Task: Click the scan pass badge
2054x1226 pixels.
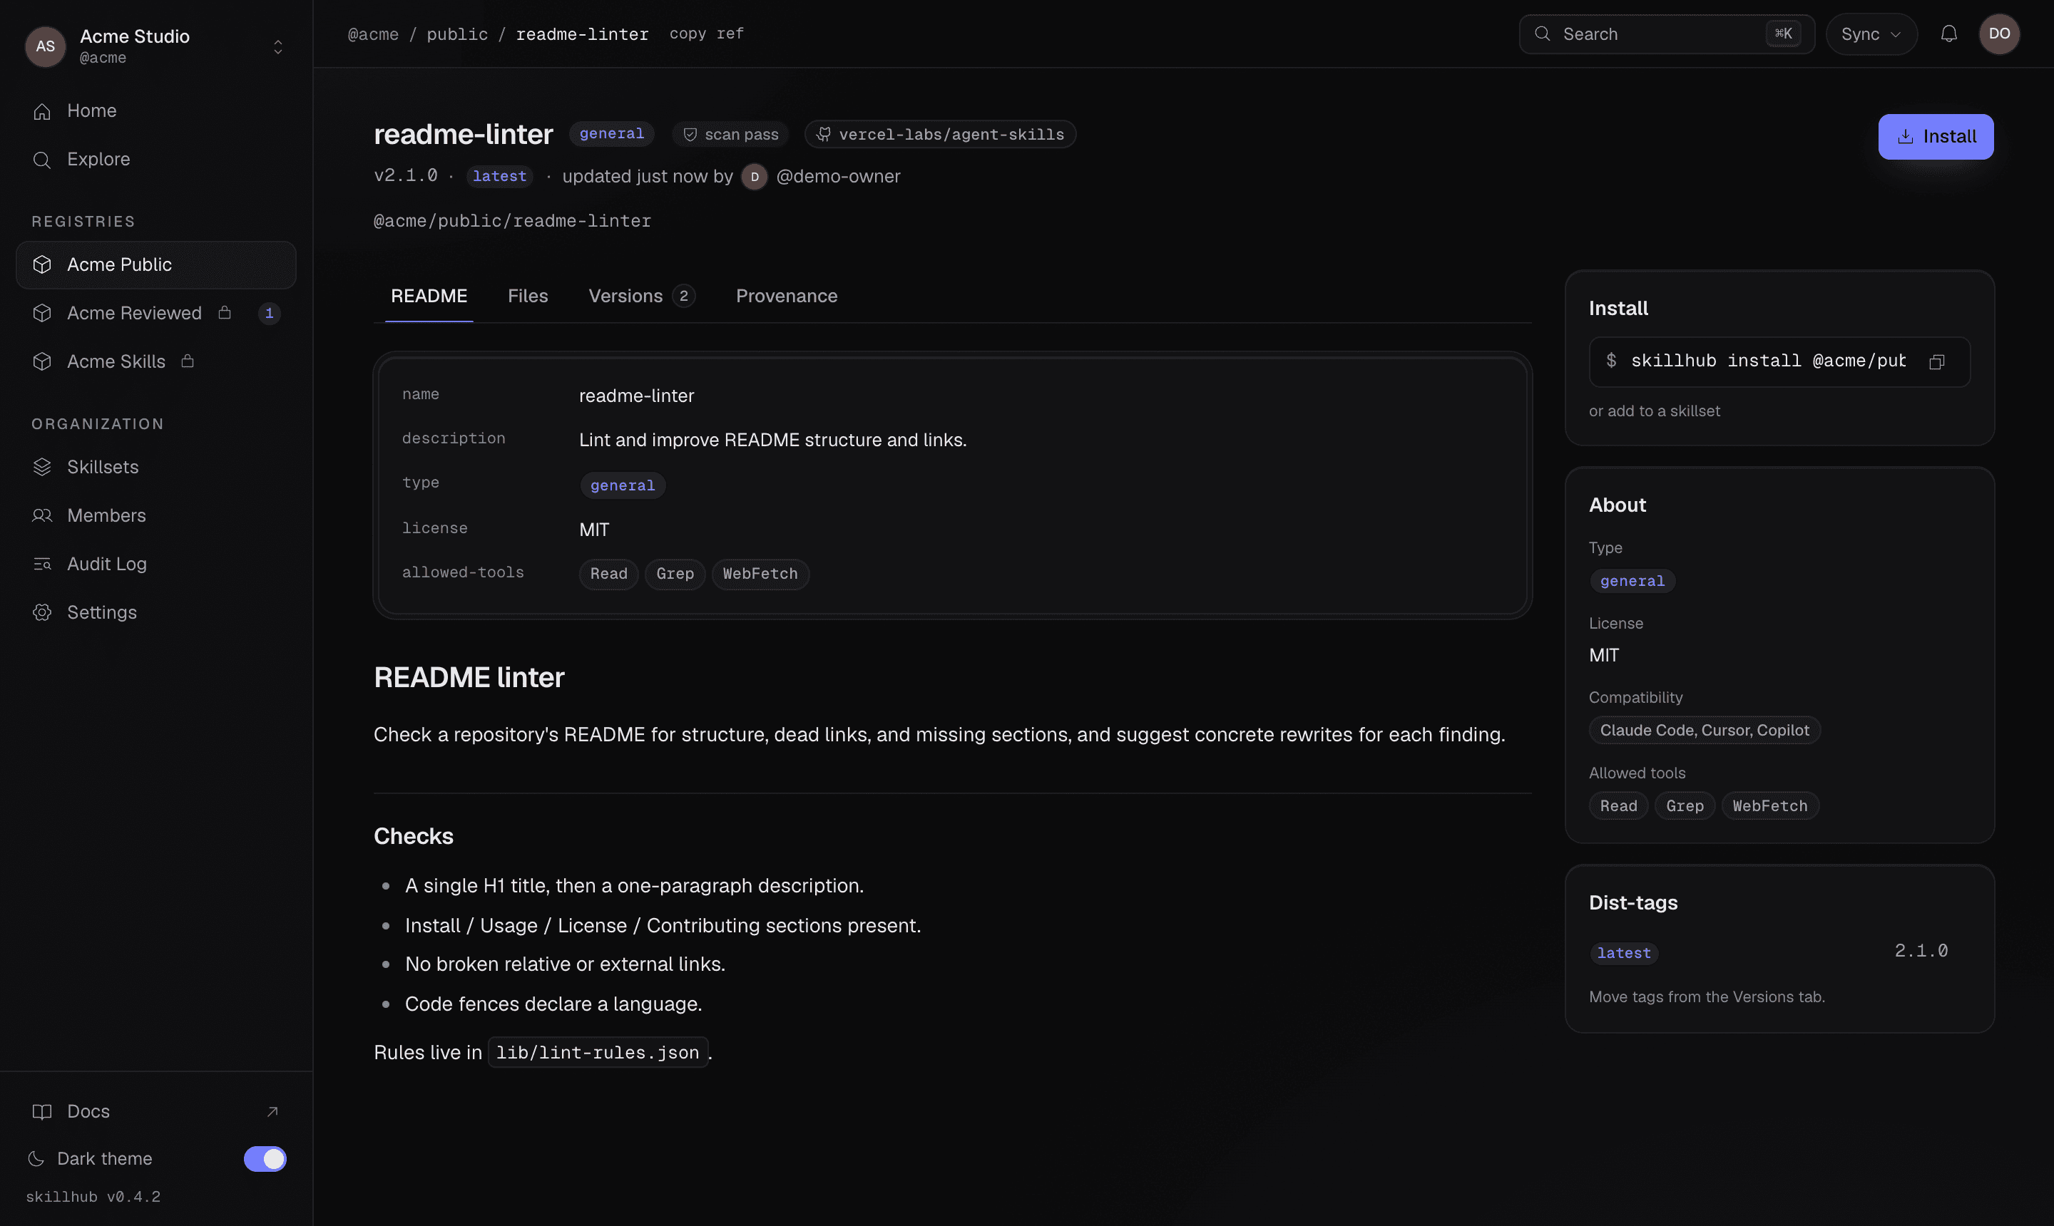Action: [x=730, y=135]
